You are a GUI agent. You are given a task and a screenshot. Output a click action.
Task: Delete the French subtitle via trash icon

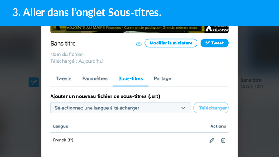pyautogui.click(x=223, y=140)
